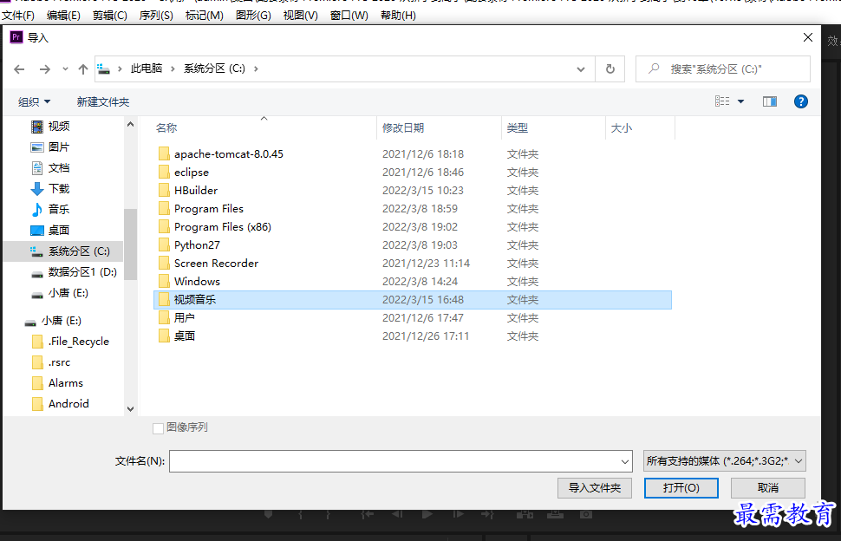This screenshot has width=841, height=541.
Task: Open the 序列(S) menu in Premiere
Action: click(x=156, y=16)
